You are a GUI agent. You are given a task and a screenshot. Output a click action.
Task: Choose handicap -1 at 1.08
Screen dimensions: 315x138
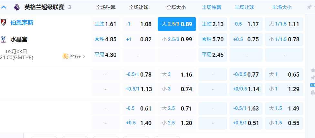(139, 24)
